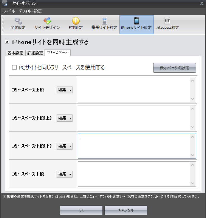
Task: Open the .htaccess設定 icon
Action: coord(167,21)
